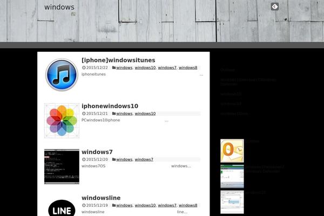Click clock icon beside 2015/12/19
The width and height of the screenshot is (324, 216).
pyautogui.click(x=84, y=205)
